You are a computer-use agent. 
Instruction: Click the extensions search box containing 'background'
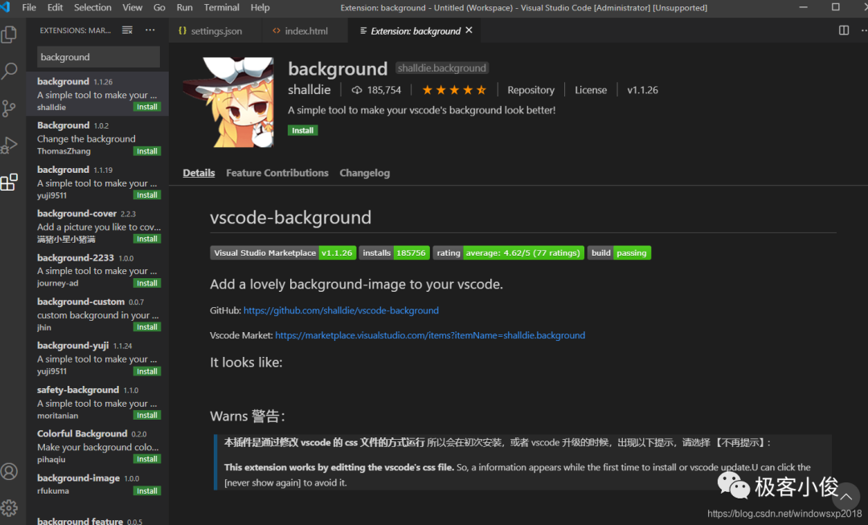point(99,57)
